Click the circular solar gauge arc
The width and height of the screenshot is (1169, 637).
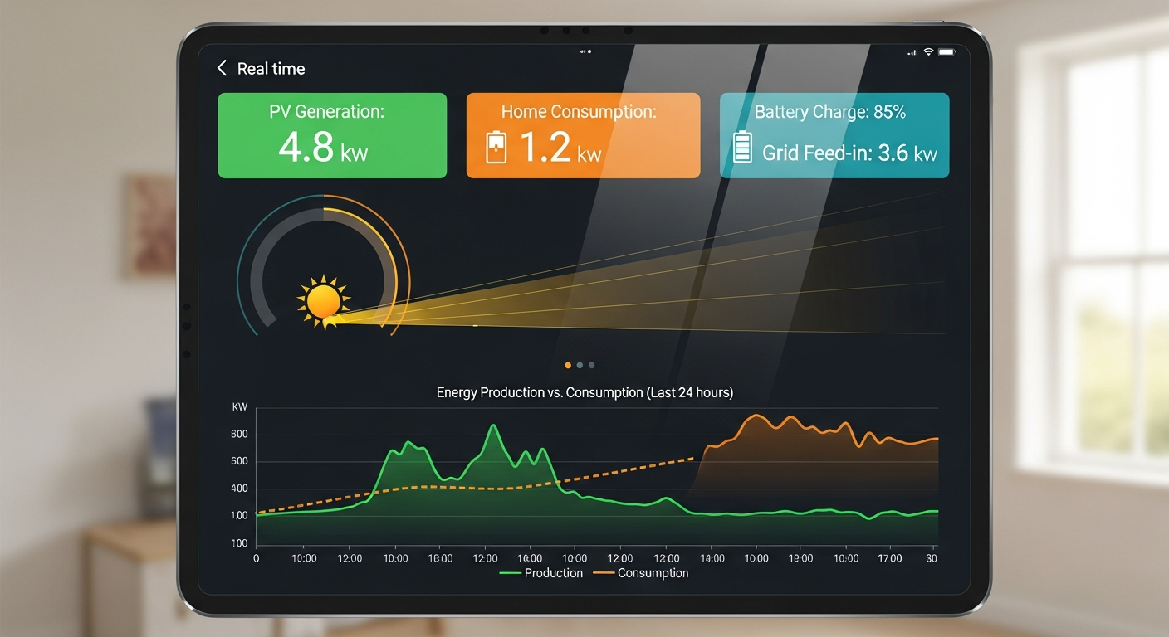(x=323, y=265)
